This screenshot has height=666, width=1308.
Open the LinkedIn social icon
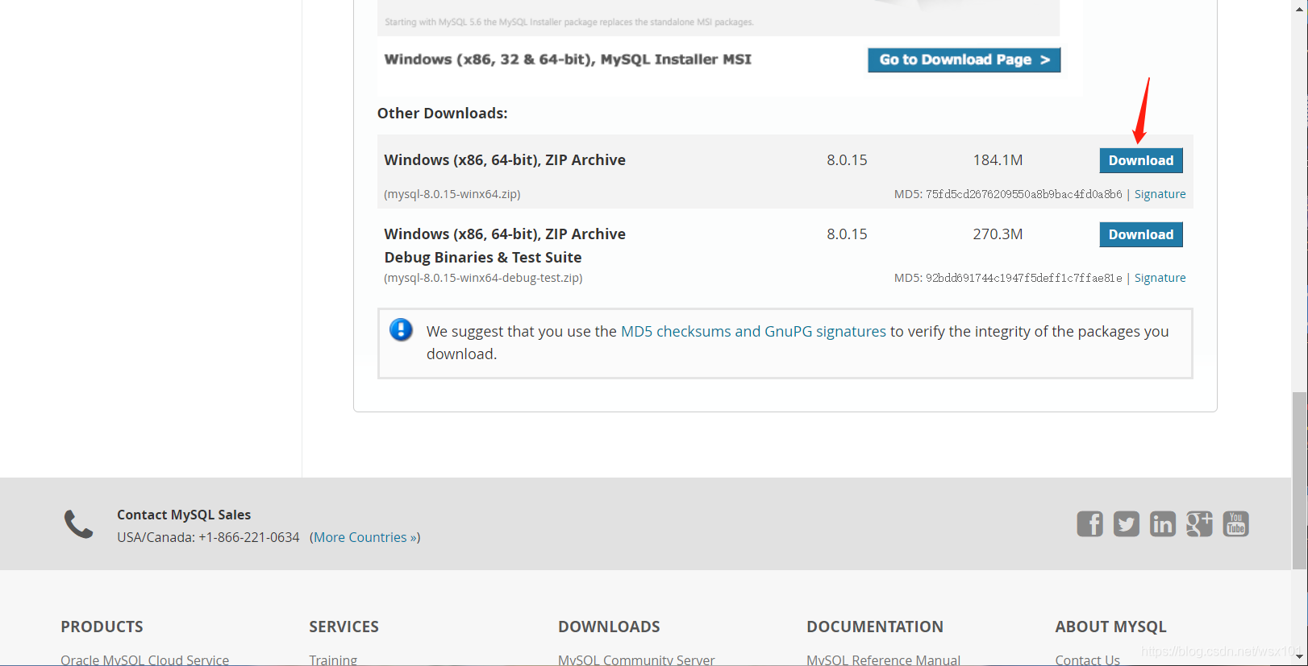point(1162,523)
